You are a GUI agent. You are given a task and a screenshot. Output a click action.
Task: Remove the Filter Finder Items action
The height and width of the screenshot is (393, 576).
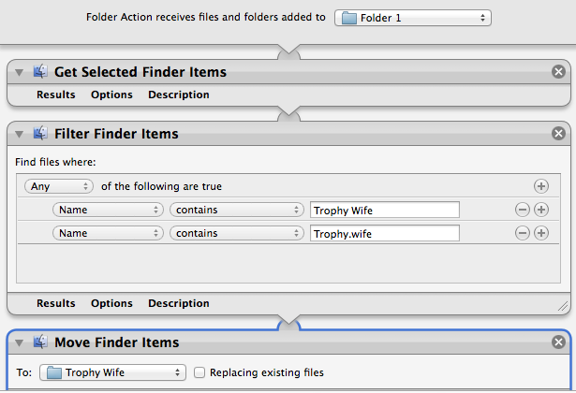[x=558, y=133]
